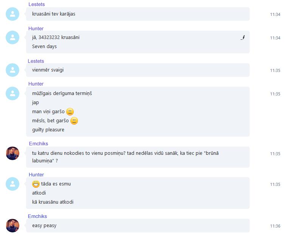Open Emchiks profile photo beside 'tu katru dienu'
The width and height of the screenshot is (292, 243).
coord(12,153)
